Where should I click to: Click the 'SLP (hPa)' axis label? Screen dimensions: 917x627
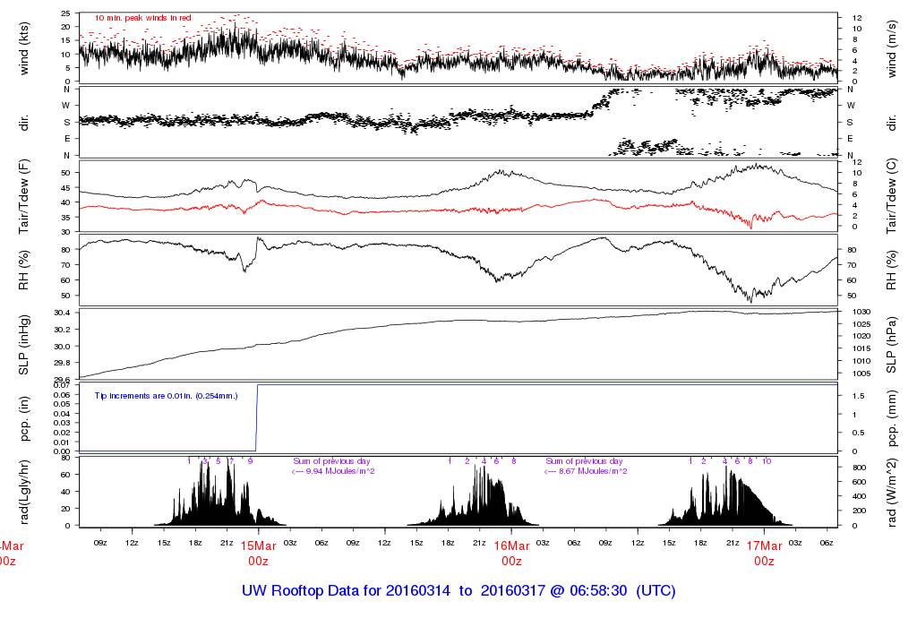pos(891,345)
